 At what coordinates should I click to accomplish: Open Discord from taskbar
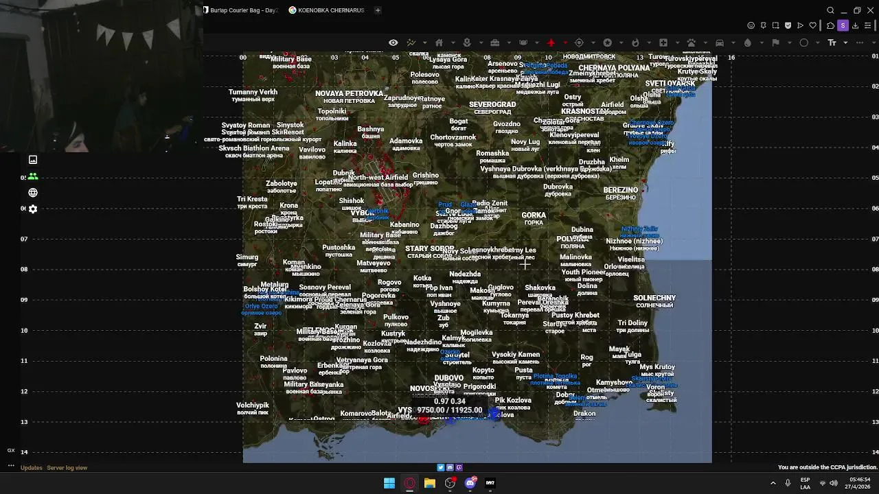(x=470, y=483)
